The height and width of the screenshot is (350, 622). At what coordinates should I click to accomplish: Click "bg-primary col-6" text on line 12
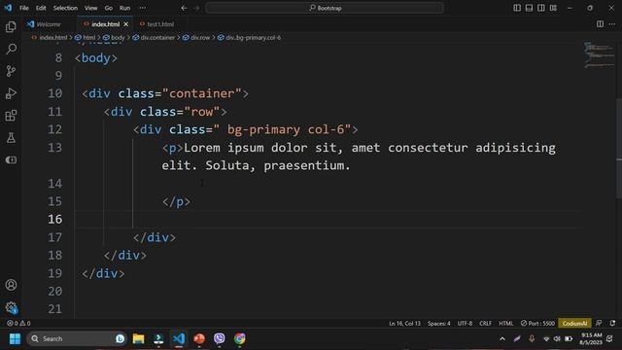click(285, 129)
